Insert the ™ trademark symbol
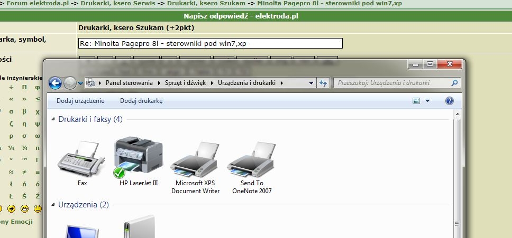The width and height of the screenshot is (512, 238). click(24, 160)
